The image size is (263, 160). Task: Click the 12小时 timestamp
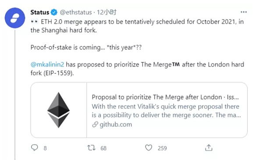click(x=107, y=12)
